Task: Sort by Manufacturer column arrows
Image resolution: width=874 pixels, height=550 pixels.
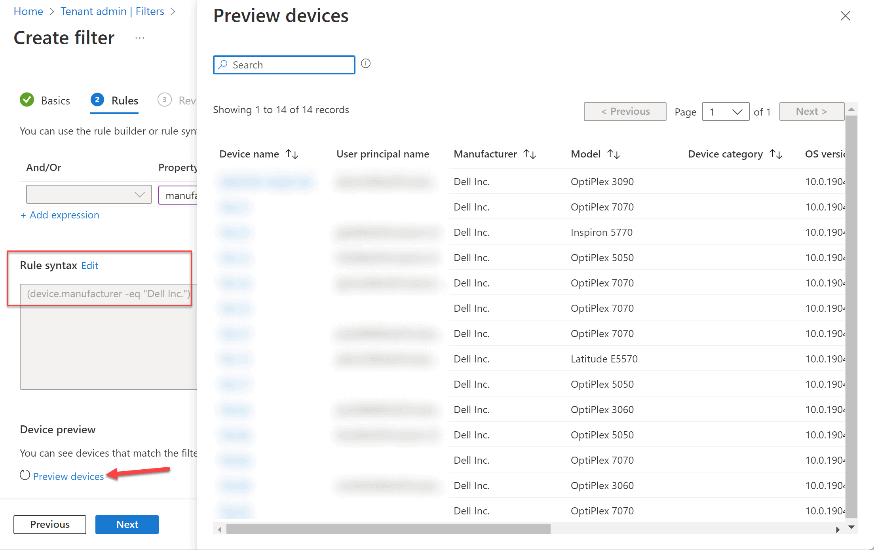Action: coord(529,154)
